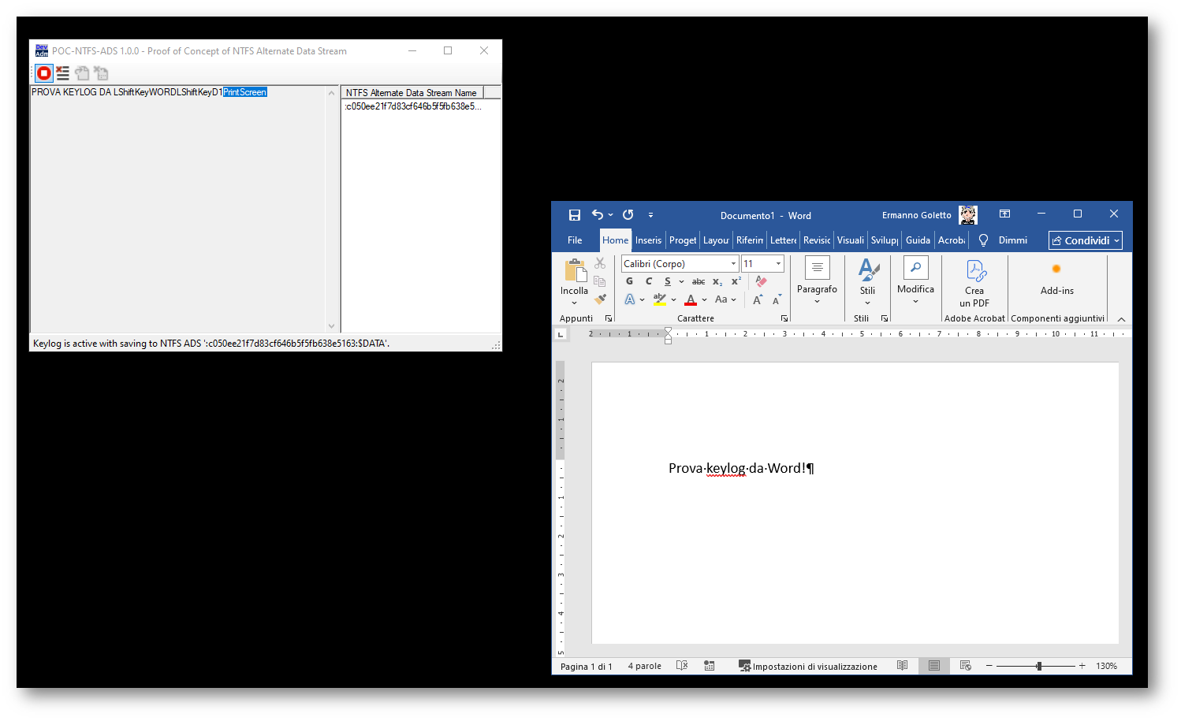The width and height of the screenshot is (1181, 721).
Task: Select the Format Painter brush icon
Action: (x=600, y=299)
